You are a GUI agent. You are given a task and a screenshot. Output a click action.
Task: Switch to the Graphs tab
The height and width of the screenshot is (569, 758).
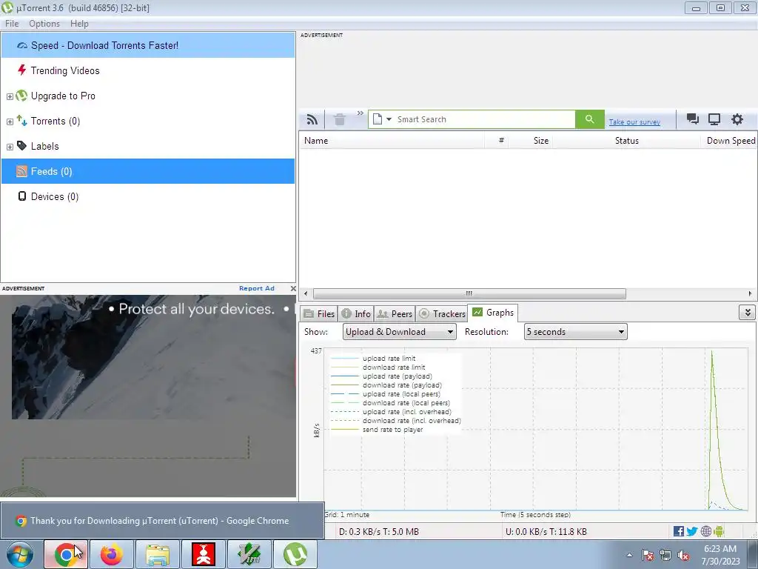tap(492, 313)
